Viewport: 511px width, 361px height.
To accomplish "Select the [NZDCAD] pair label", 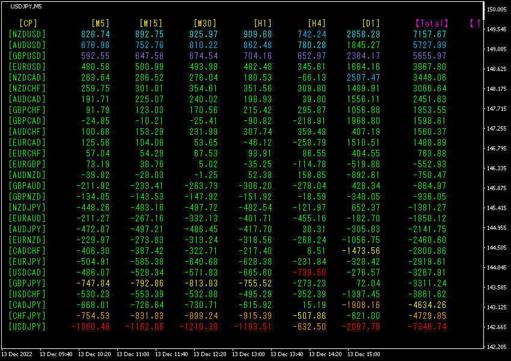I will click(27, 78).
